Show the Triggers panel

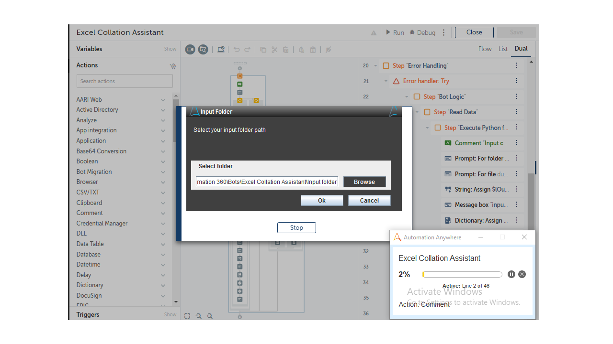(170, 314)
